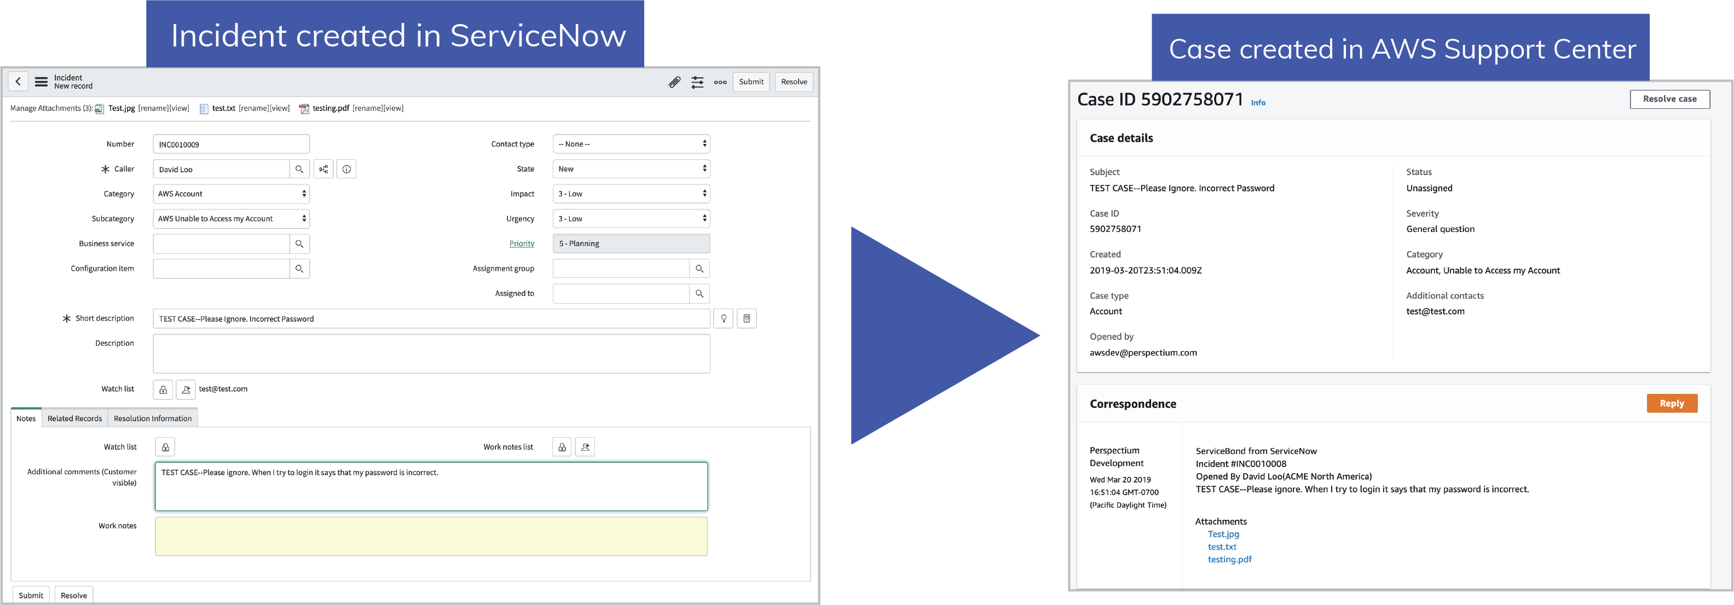Click the testing.pdf attachment file icon

point(304,108)
